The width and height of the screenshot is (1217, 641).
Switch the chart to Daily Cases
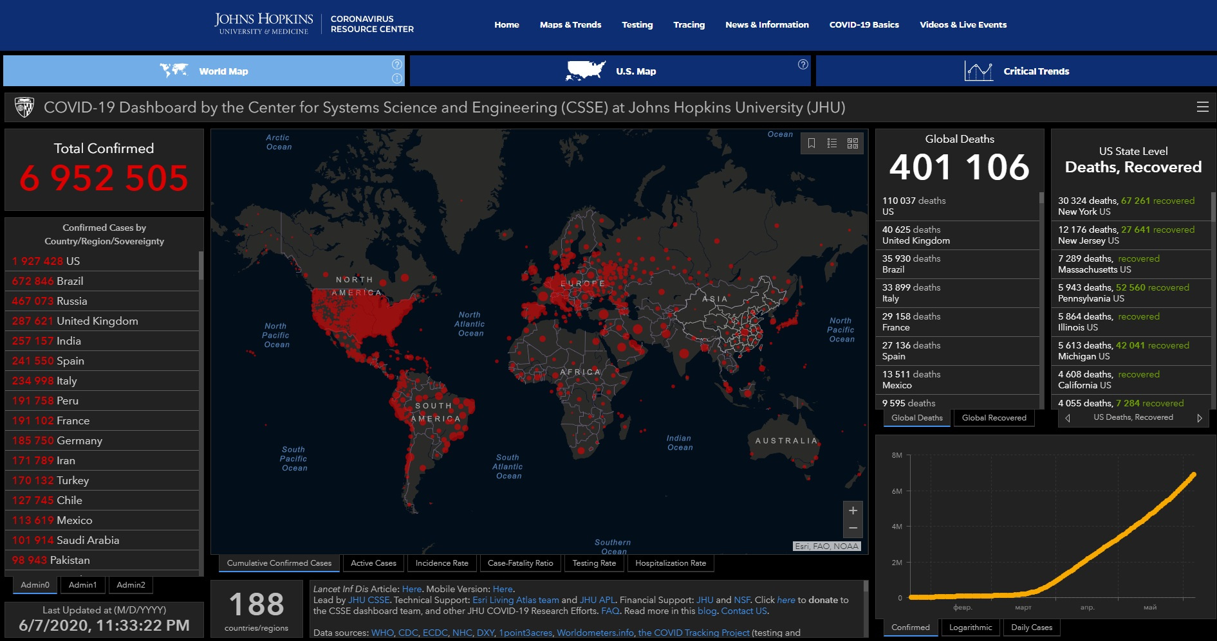(1032, 627)
